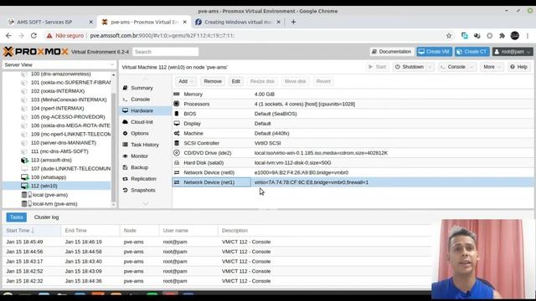Open the Server View dropdown
The height and width of the screenshot is (301, 536).
pos(59,65)
